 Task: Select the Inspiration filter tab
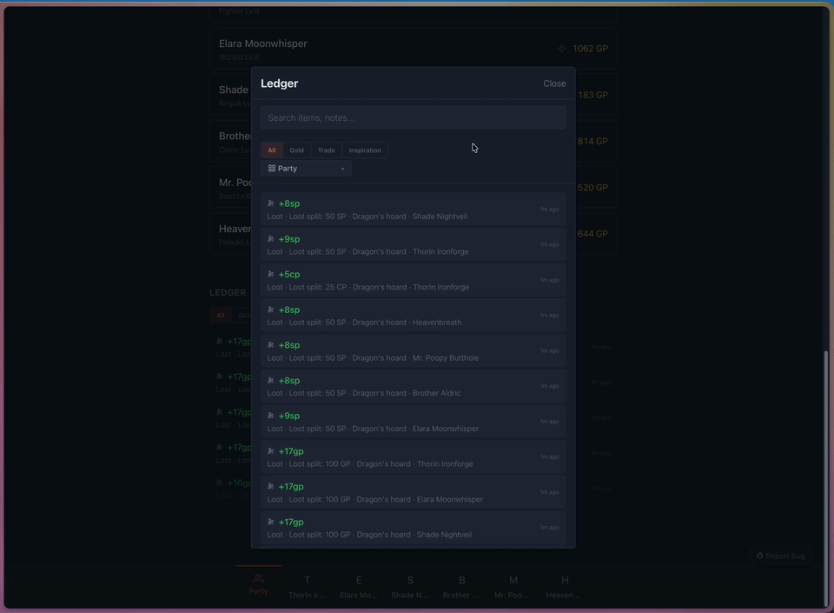[365, 150]
